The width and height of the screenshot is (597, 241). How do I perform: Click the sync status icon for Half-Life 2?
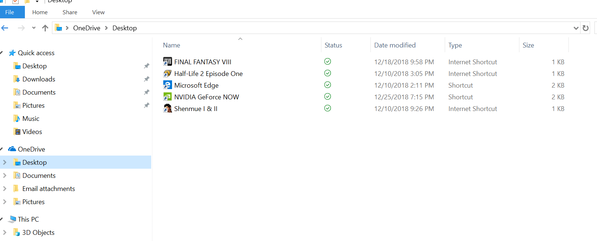pyautogui.click(x=328, y=73)
